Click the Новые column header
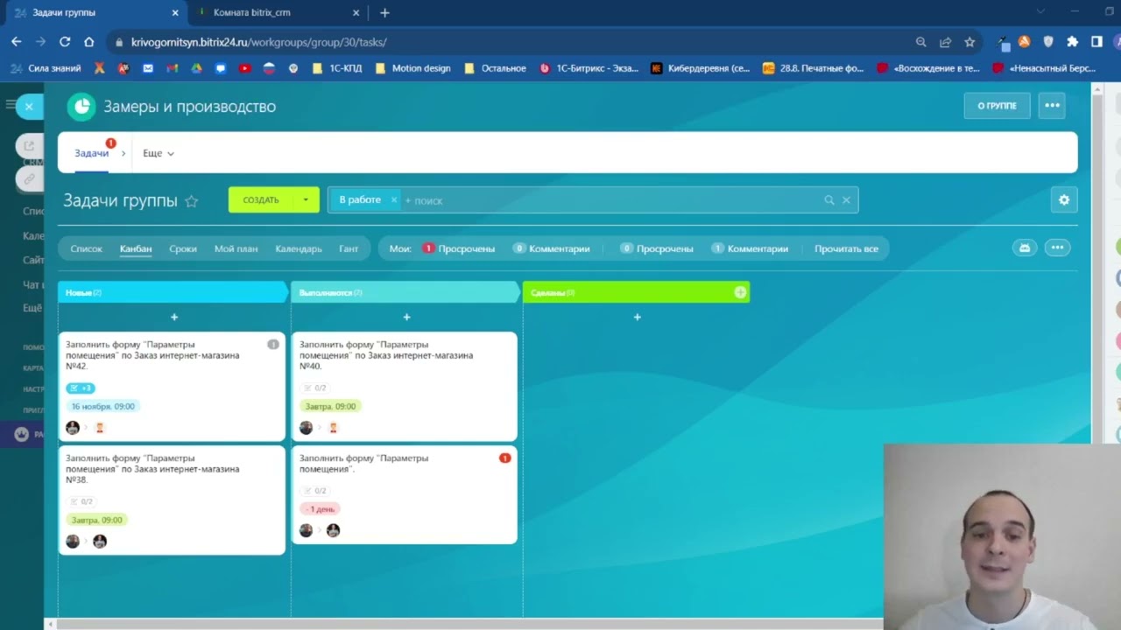 click(x=173, y=292)
